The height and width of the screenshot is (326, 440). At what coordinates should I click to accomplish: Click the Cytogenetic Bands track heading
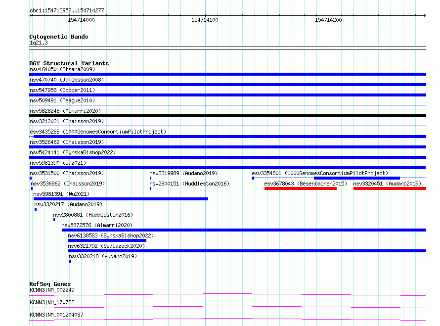click(x=59, y=37)
